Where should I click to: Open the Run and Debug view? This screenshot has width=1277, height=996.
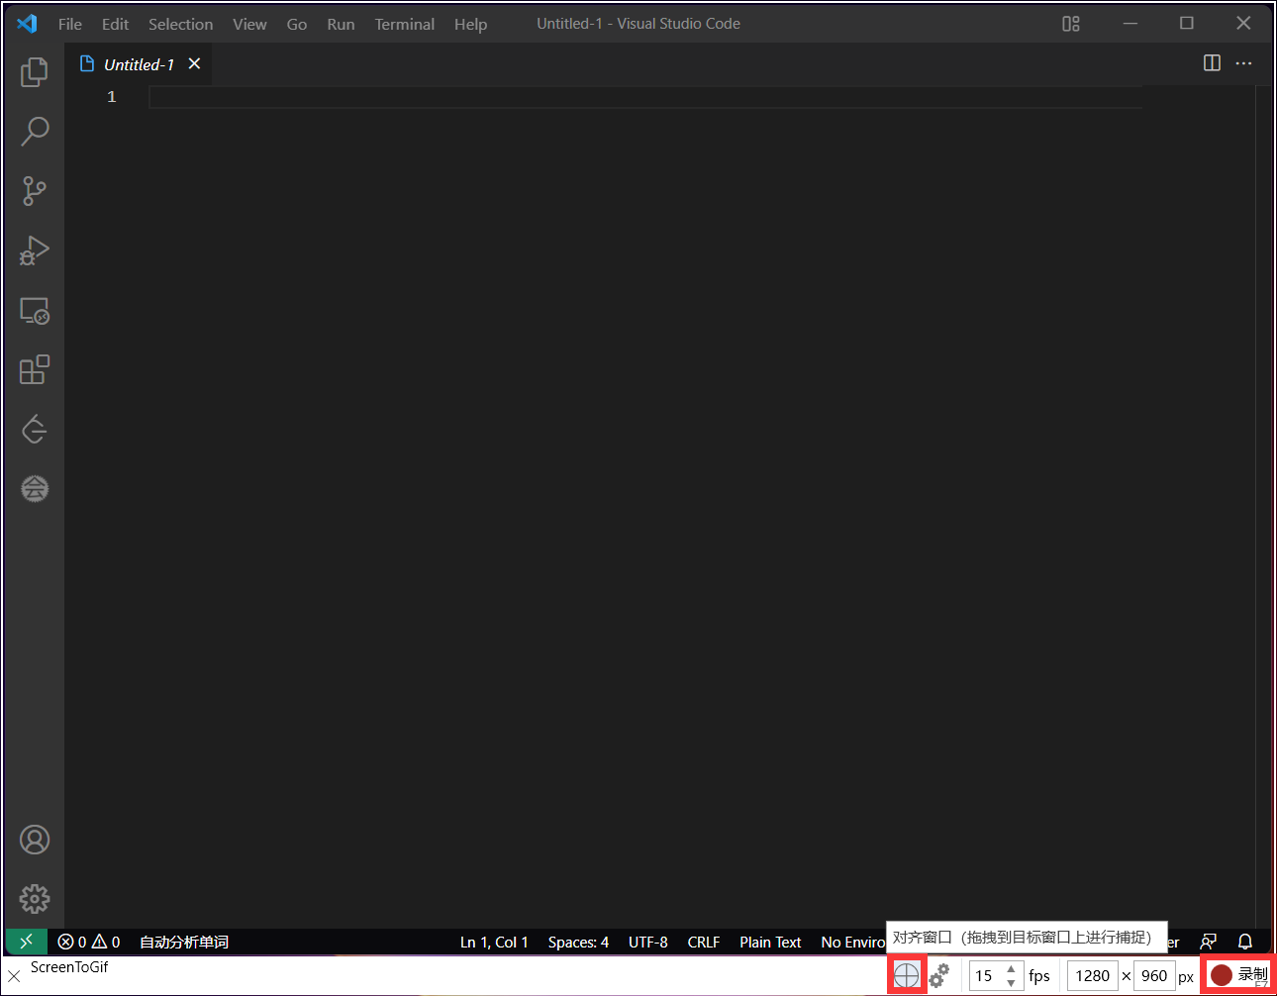(35, 250)
